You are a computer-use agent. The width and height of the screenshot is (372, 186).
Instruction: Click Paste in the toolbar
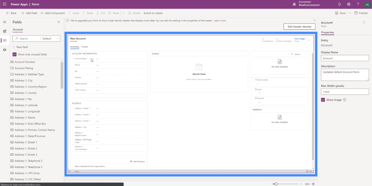pyautogui.click(x=114, y=13)
